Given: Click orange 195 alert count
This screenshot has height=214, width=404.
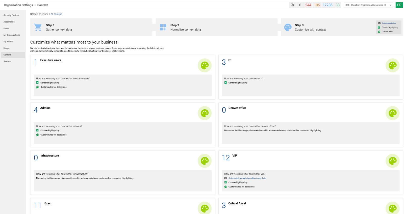Looking at the screenshot, I should (317, 5).
